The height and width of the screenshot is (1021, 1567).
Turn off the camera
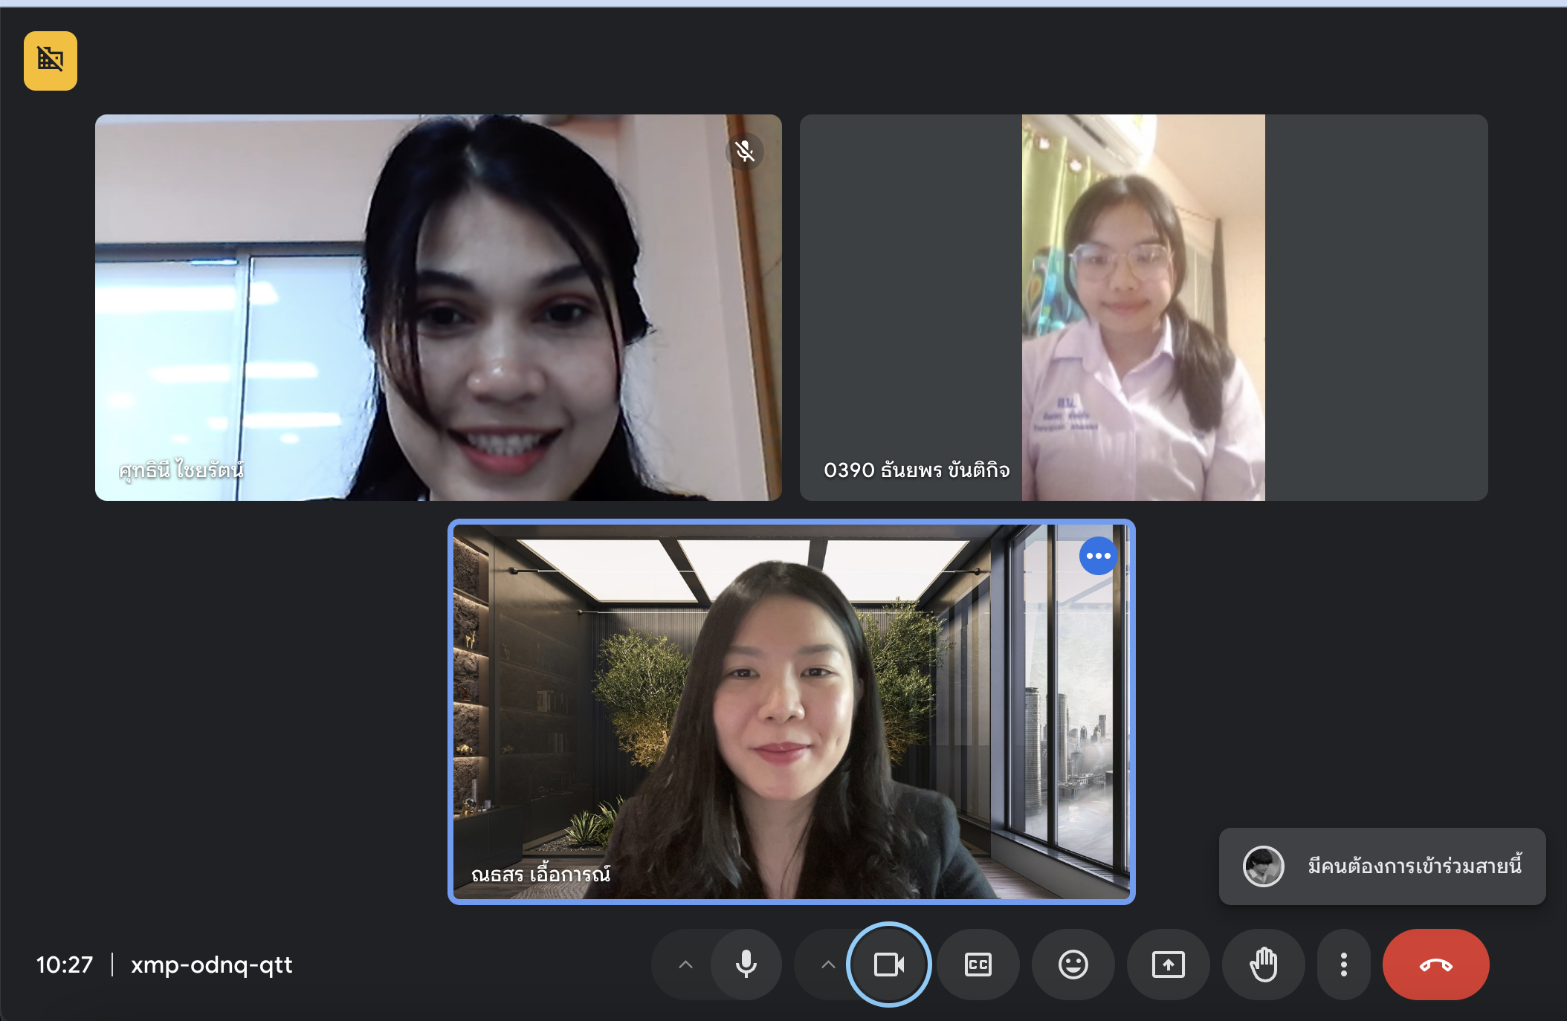coord(888,965)
